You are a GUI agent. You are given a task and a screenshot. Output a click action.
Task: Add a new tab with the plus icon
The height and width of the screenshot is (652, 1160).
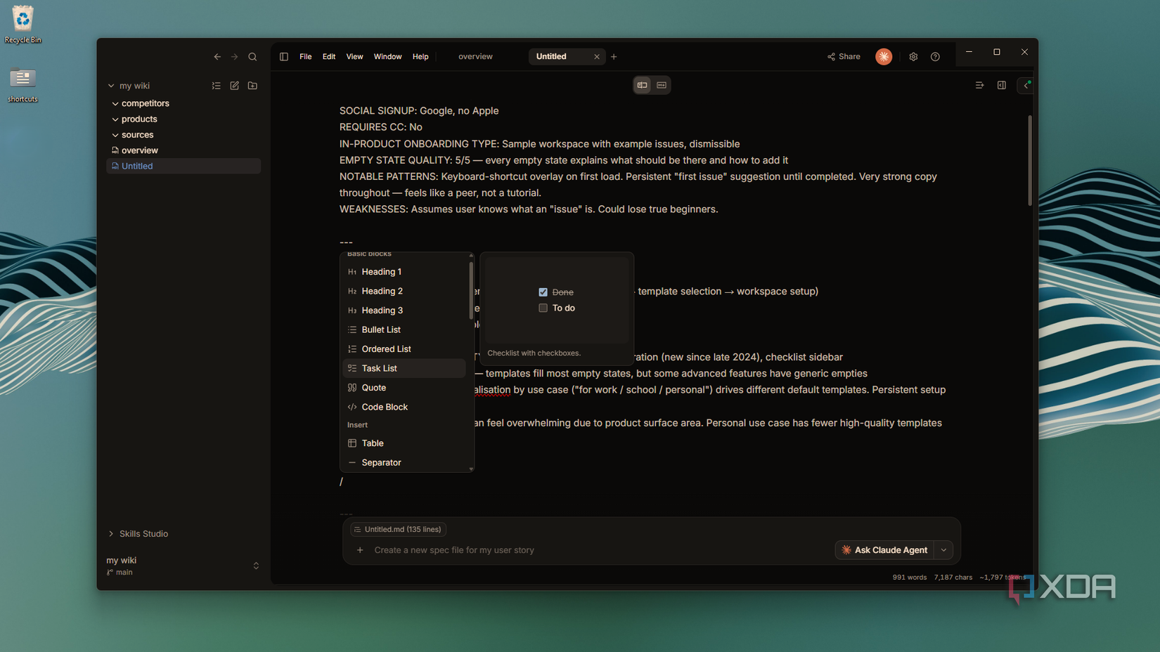614,57
